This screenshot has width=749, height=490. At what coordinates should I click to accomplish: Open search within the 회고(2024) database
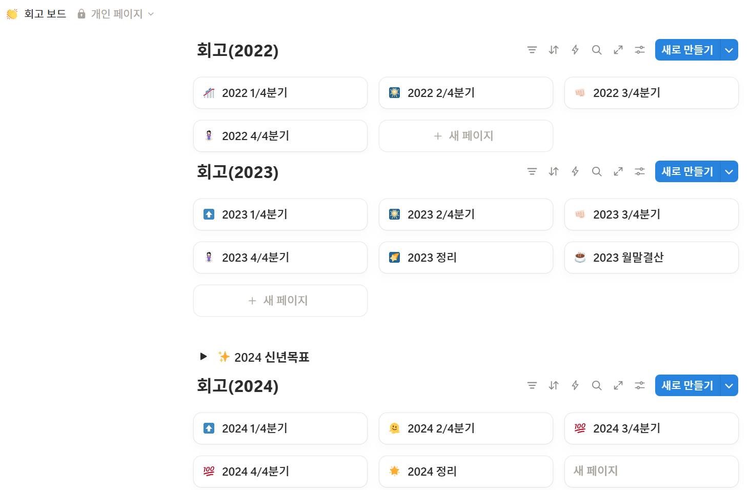click(x=596, y=385)
